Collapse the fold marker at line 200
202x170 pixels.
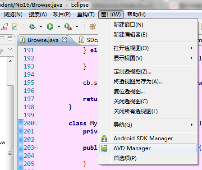click(x=37, y=123)
